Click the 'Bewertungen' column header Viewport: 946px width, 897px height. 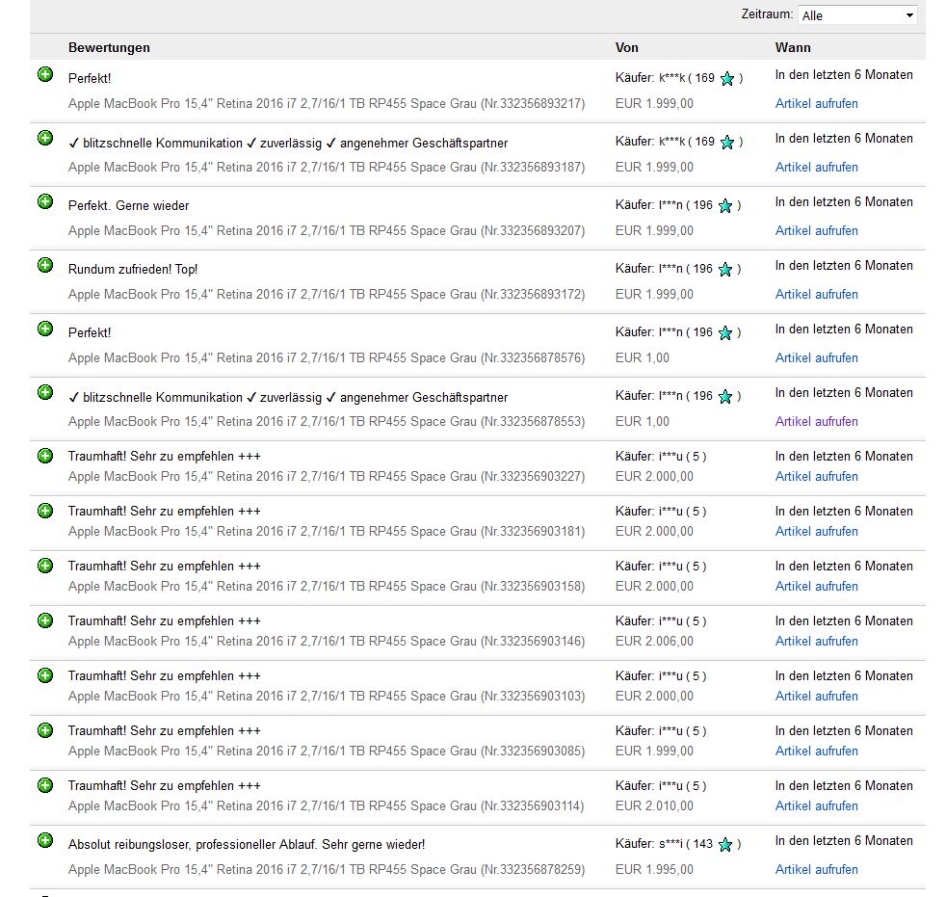pyautogui.click(x=109, y=47)
